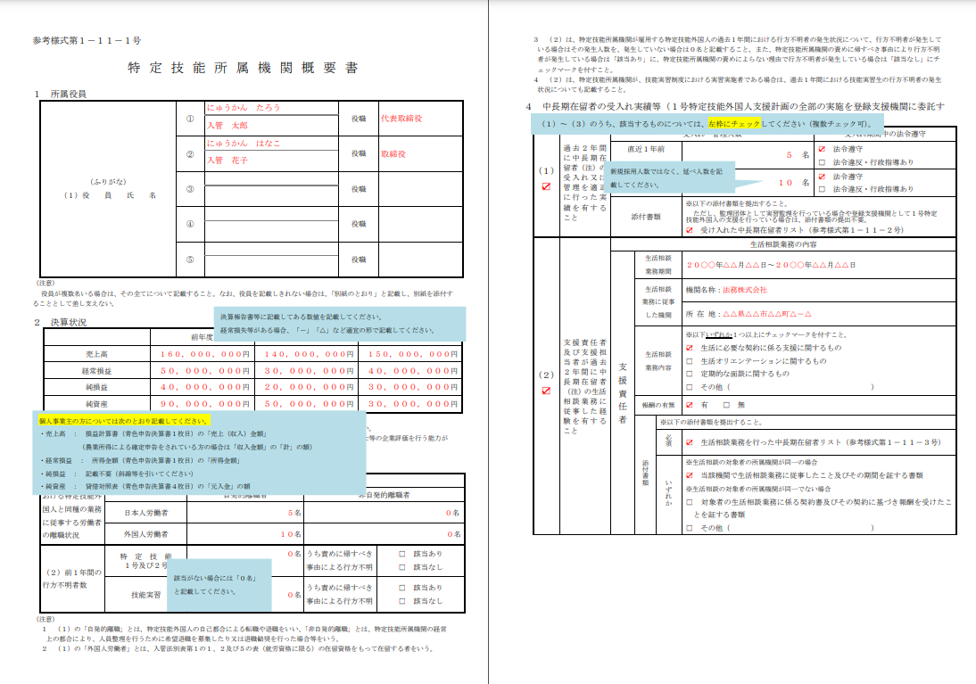976x684 pixels.
Task: Check 該当なし box in the 特定技能 row
Action: click(401, 567)
